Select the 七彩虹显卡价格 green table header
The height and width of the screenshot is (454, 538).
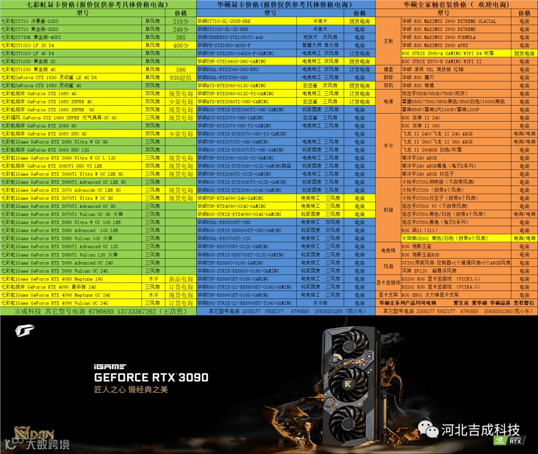point(98,4)
